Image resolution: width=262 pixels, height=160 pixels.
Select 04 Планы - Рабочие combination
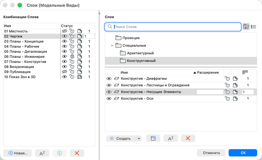(x=22, y=46)
